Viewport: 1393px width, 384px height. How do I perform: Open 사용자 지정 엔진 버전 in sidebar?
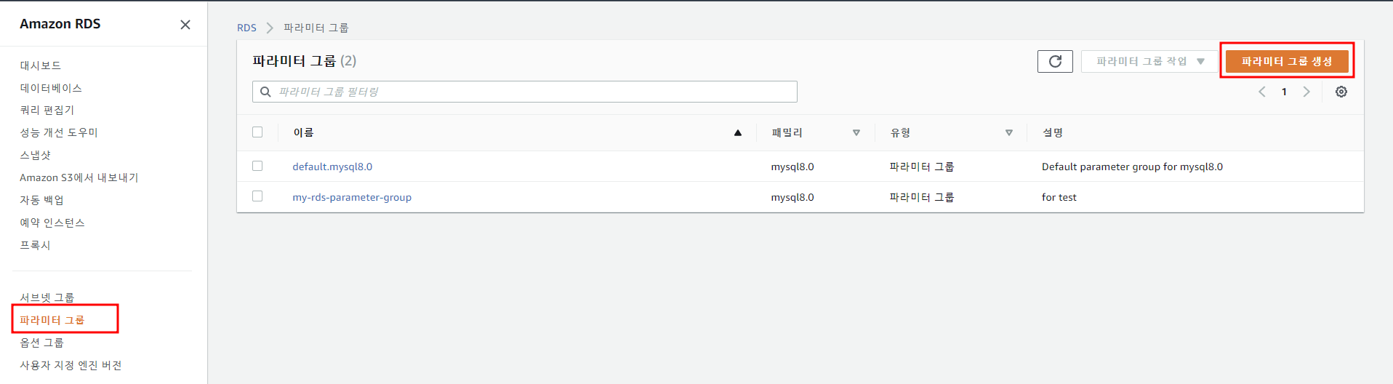click(x=71, y=365)
